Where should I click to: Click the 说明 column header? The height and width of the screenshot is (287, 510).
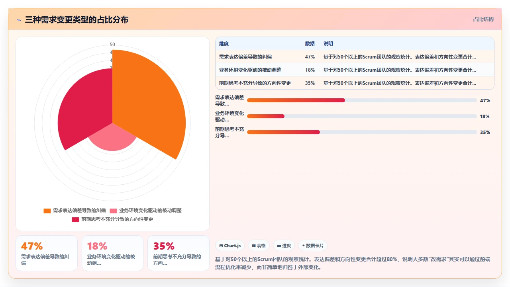click(x=328, y=44)
